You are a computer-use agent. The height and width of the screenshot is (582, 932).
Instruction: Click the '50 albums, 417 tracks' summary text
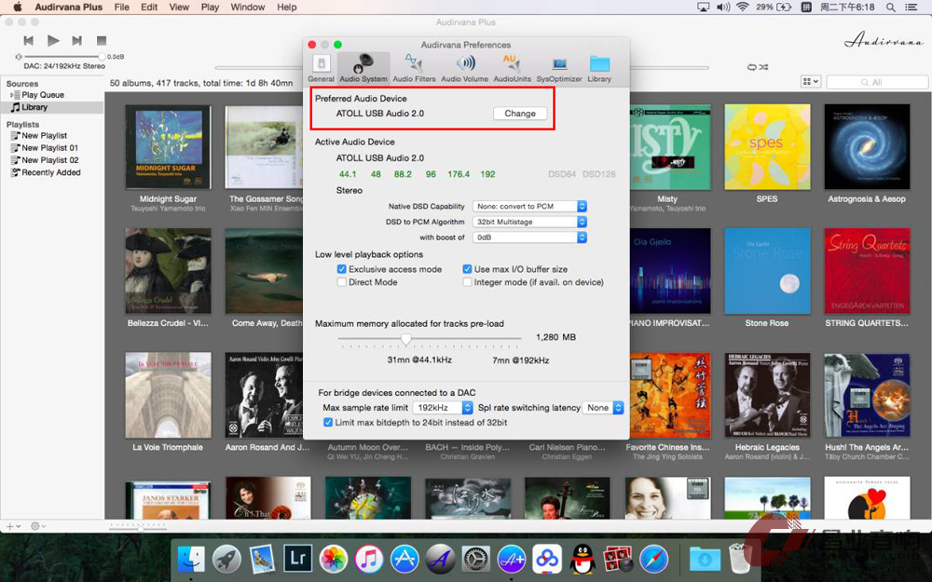(201, 83)
